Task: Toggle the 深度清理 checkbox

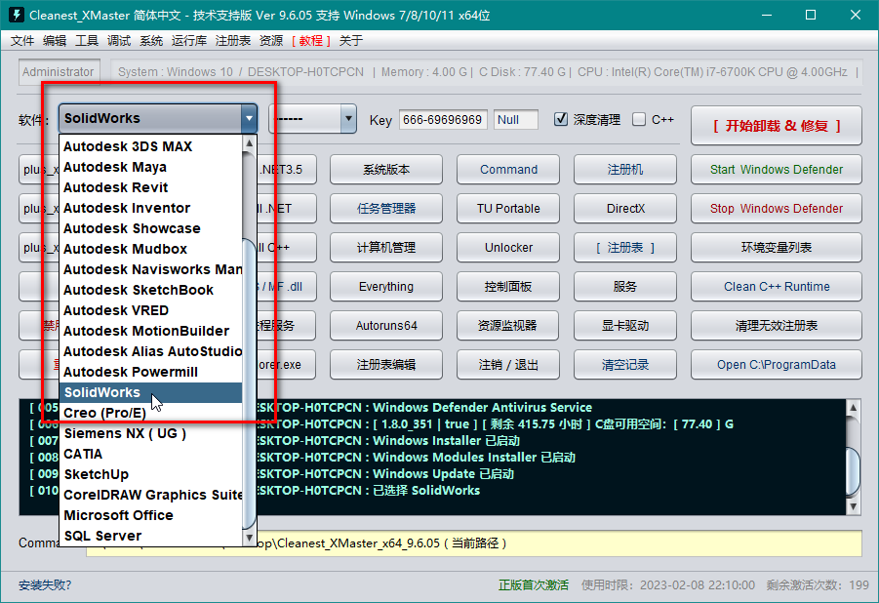Action: tap(561, 119)
